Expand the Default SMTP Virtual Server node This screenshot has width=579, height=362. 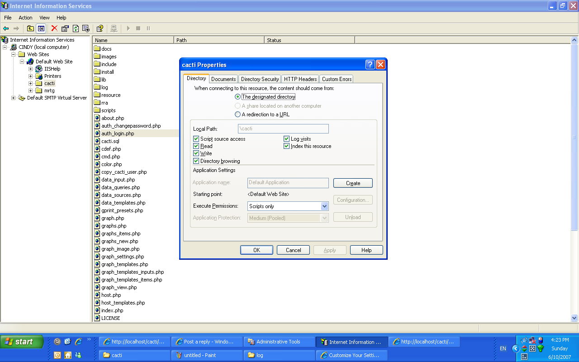click(x=14, y=98)
